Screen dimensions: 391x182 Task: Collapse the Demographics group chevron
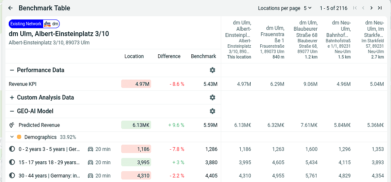[12, 137]
